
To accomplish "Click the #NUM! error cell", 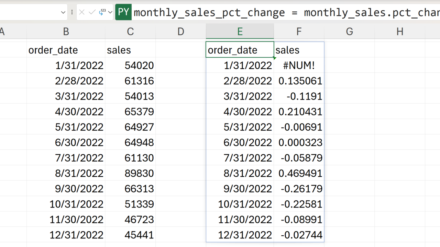I will click(x=299, y=66).
